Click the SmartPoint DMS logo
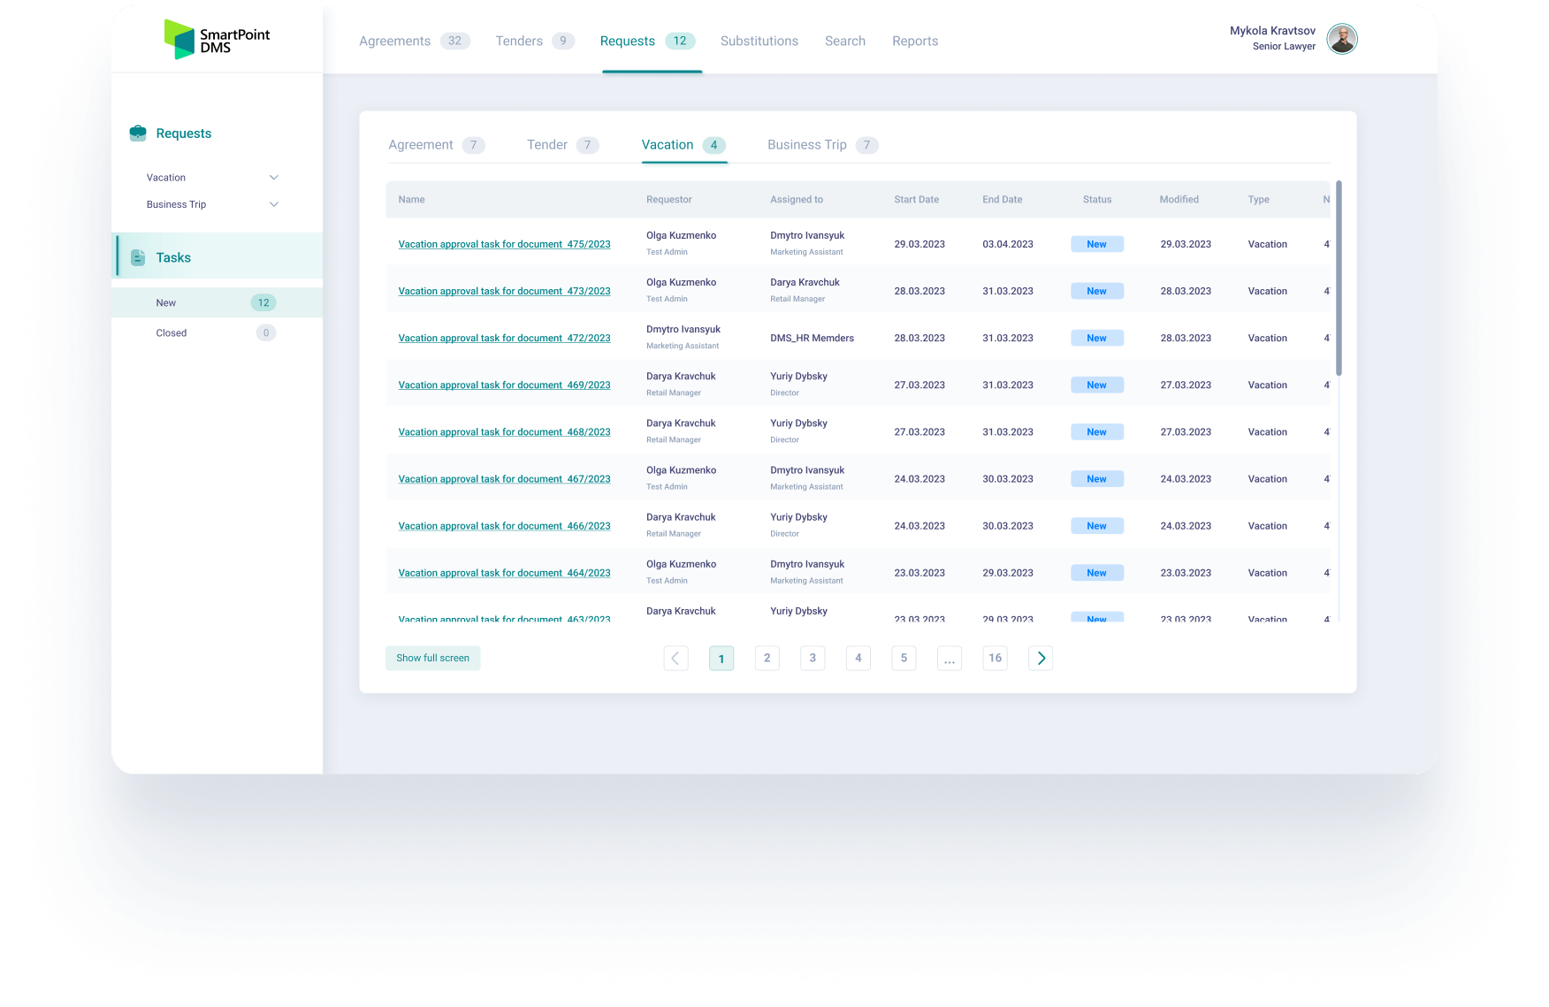 click(x=217, y=39)
